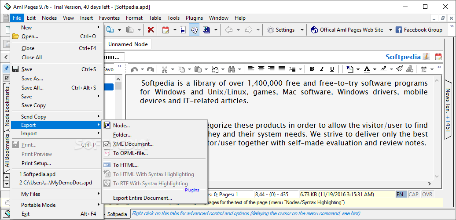
Task: Click the page style icon right of Underline
Action: click(x=350, y=69)
